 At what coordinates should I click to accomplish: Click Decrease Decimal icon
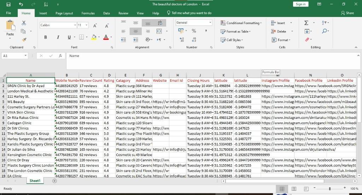click(194, 40)
